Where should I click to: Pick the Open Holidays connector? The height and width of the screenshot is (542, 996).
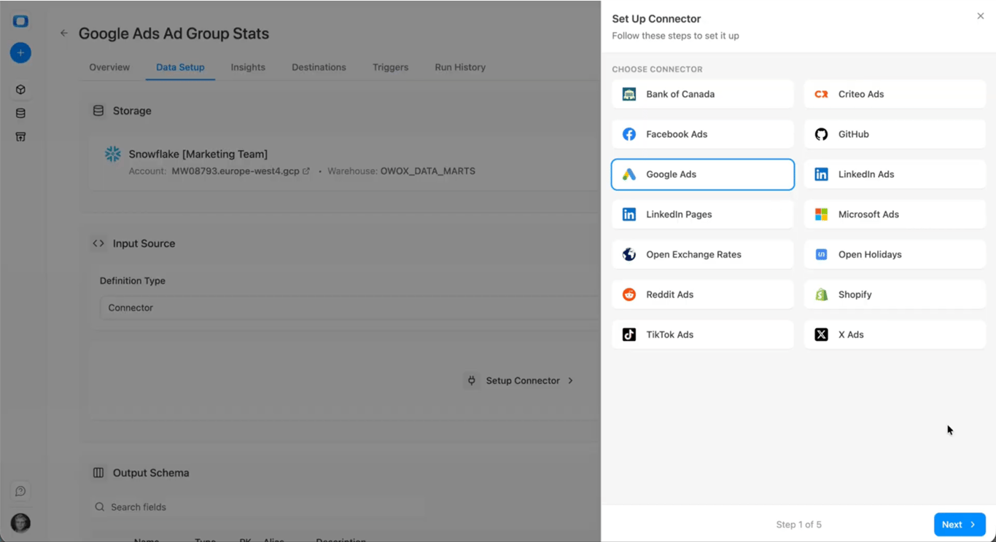pyautogui.click(x=895, y=254)
